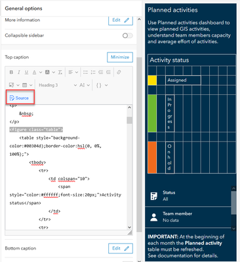The width and height of the screenshot is (240, 262).
Task: Click the source editor scroll up arrow
Action: tap(129, 107)
